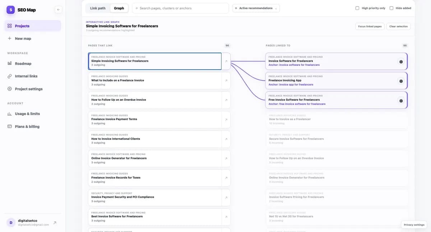The height and width of the screenshot is (232, 431).
Task: Open Plans & billing
Action: [x=33, y=126]
